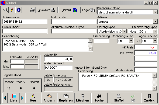Screen dimensions: 159x105
Task: Open the blue info icon
Action: click(x=19, y=10)
